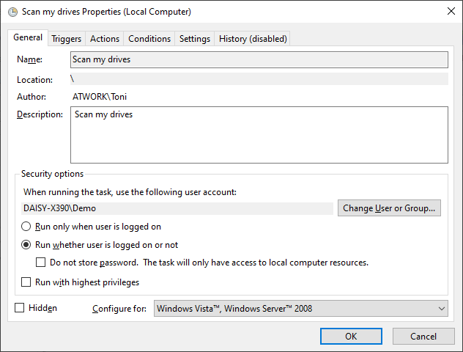The width and height of the screenshot is (463, 352).
Task: Close the Properties dialog window
Action: click(448, 12)
